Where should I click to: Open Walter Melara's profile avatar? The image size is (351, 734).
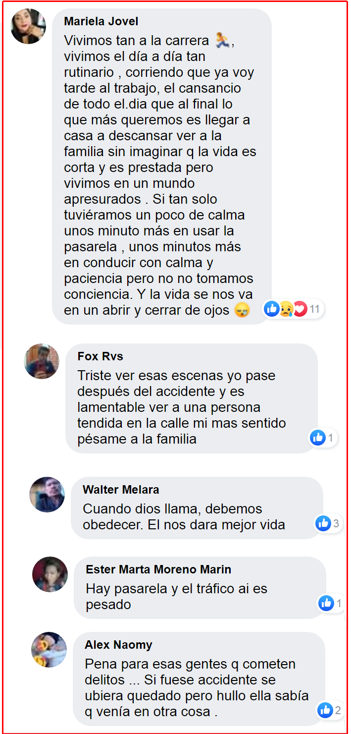(x=47, y=495)
